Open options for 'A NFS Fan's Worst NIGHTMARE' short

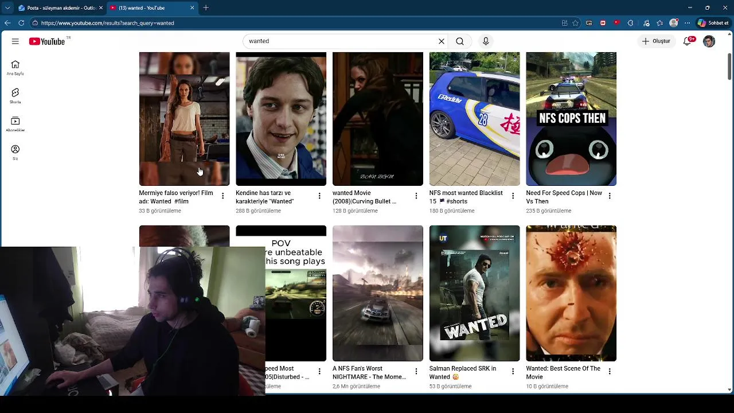[x=416, y=372]
